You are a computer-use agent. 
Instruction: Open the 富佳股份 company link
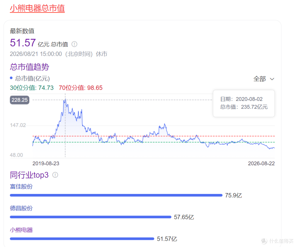[21, 187]
